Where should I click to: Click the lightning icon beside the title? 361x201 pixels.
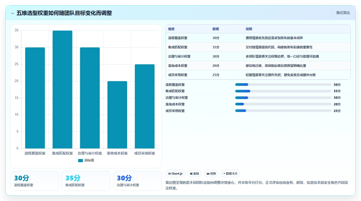(12, 13)
